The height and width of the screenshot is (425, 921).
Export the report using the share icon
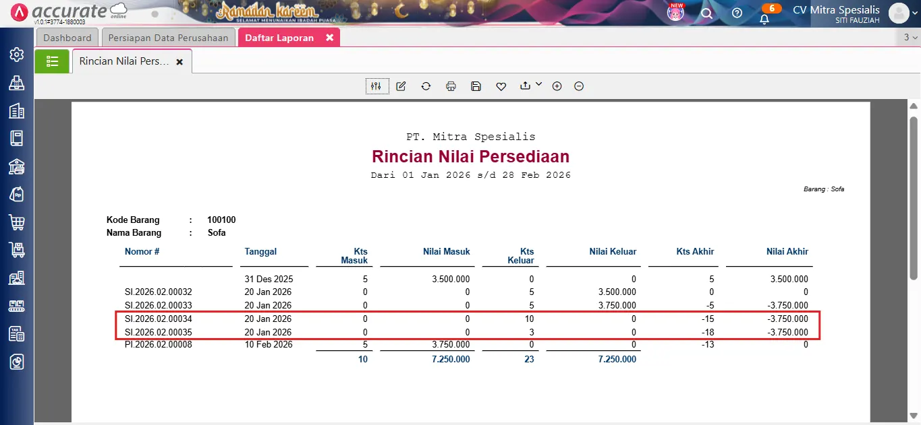tap(526, 86)
